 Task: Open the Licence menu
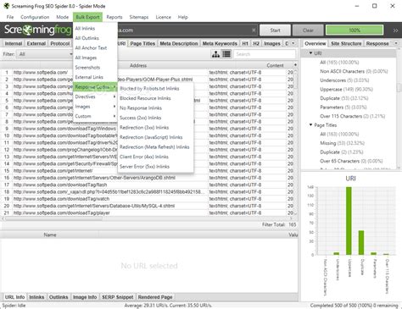pyautogui.click(x=164, y=17)
